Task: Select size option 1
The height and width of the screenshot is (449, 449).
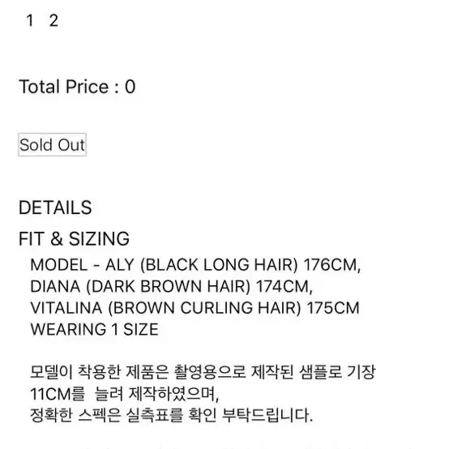Action: tap(30, 20)
